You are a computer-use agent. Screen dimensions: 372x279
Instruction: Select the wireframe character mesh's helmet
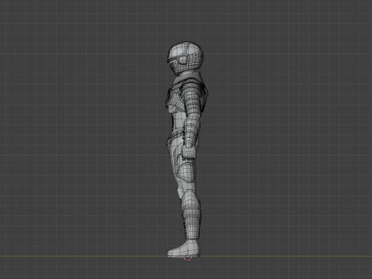point(185,58)
